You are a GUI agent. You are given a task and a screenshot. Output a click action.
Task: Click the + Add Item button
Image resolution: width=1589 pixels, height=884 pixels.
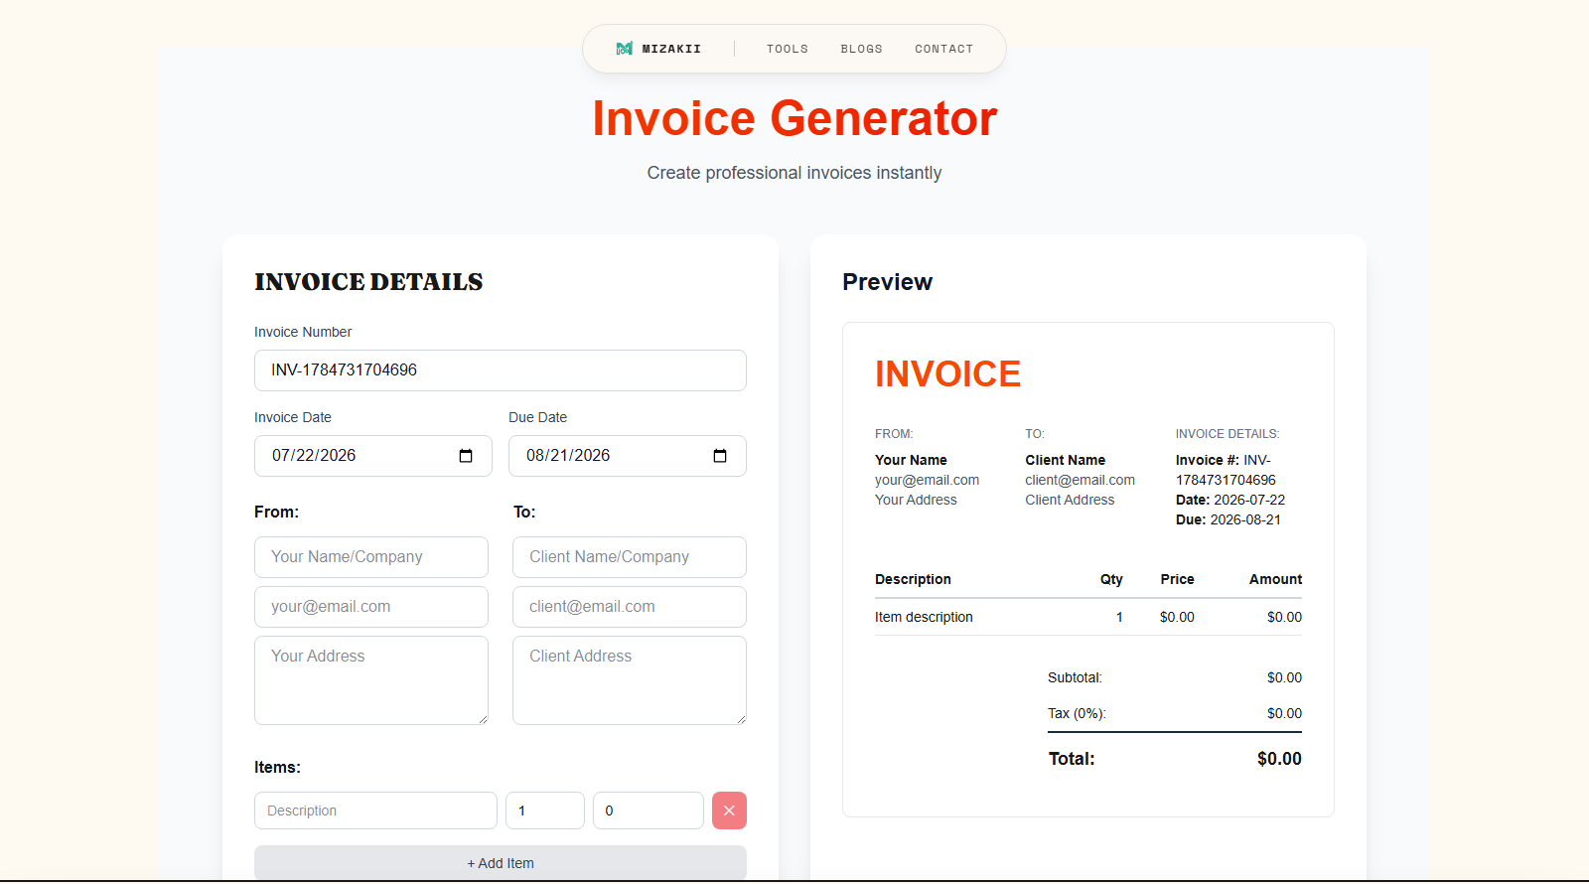pos(501,863)
